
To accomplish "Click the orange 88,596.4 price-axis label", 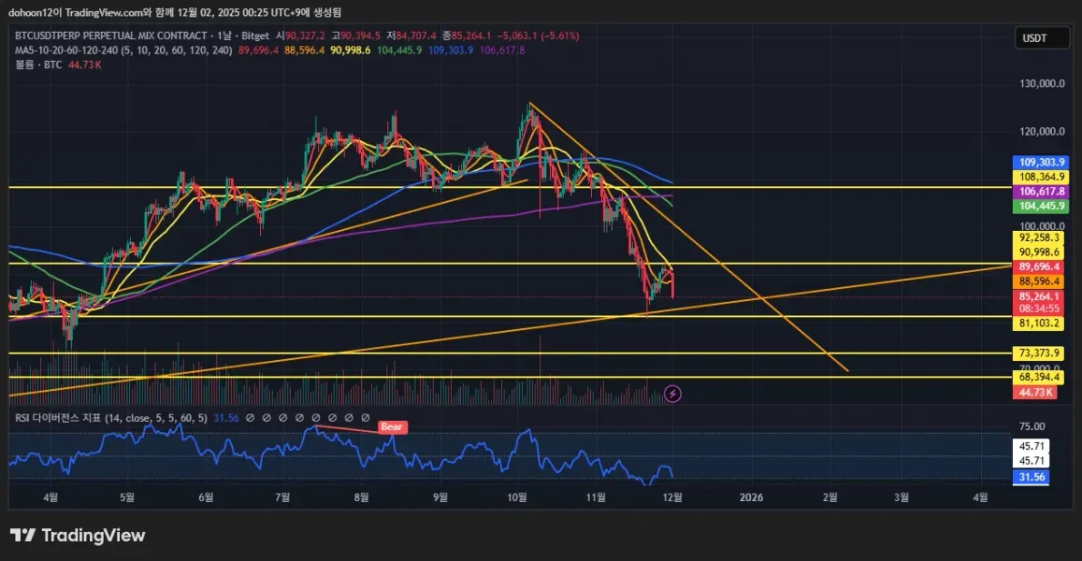I will [1039, 281].
